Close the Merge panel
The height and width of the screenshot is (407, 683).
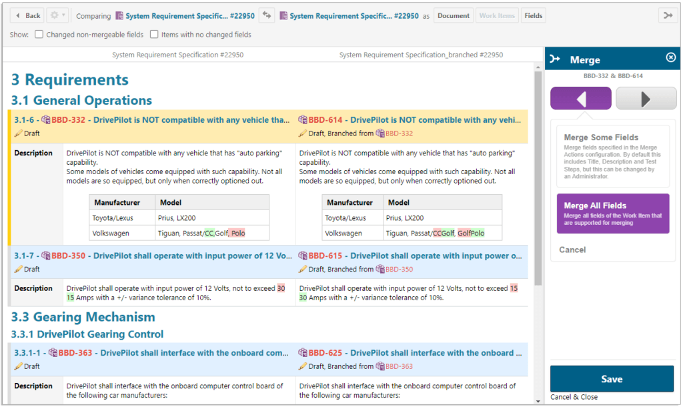point(670,58)
